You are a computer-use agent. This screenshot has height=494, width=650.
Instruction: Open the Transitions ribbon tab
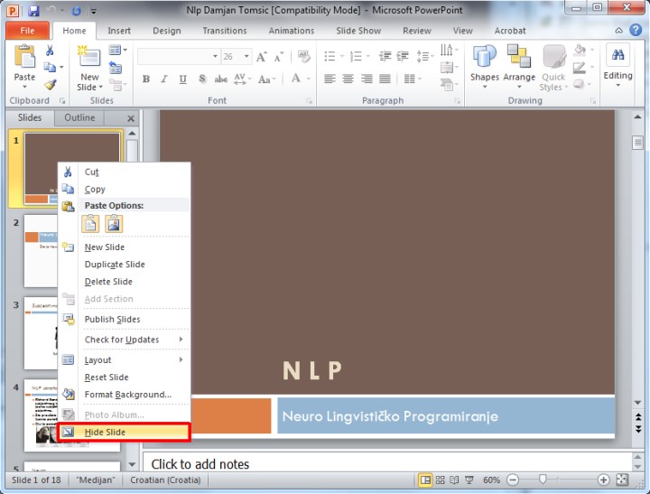pyautogui.click(x=224, y=31)
